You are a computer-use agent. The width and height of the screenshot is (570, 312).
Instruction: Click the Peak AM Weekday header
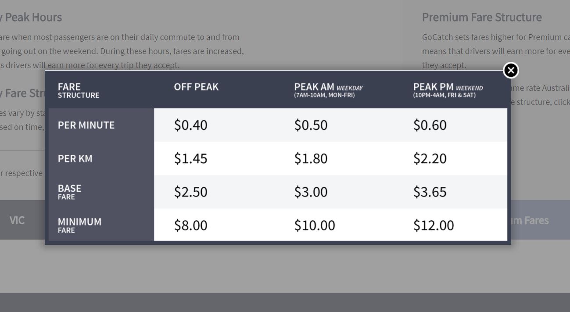[329, 90]
